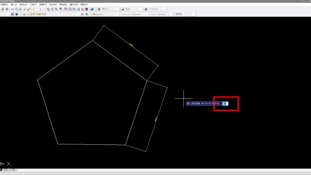311x175 pixels.
Task: Open the QuickCalc calculator icon
Action: [86, 9]
